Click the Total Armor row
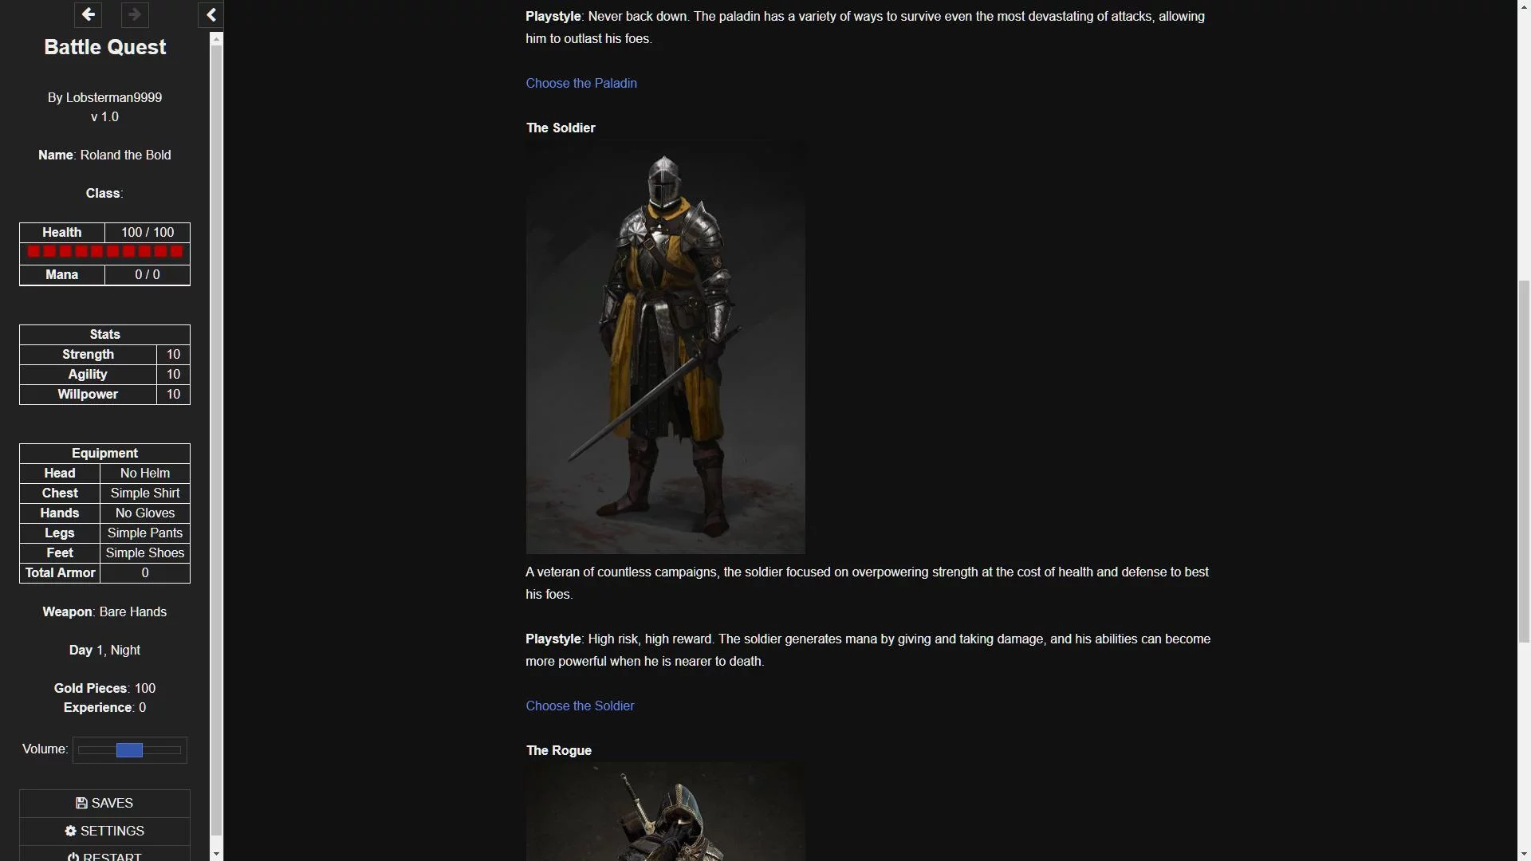The height and width of the screenshot is (861, 1531). pyautogui.click(x=104, y=572)
